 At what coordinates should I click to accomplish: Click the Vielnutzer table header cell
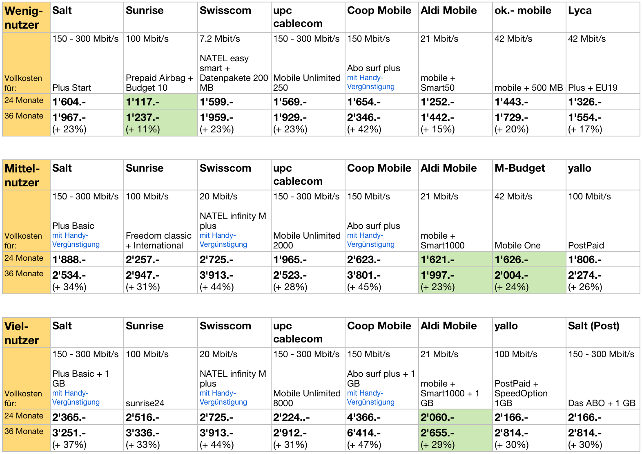(26, 333)
